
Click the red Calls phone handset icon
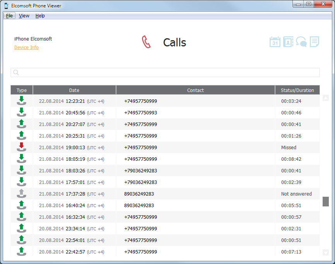(146, 42)
